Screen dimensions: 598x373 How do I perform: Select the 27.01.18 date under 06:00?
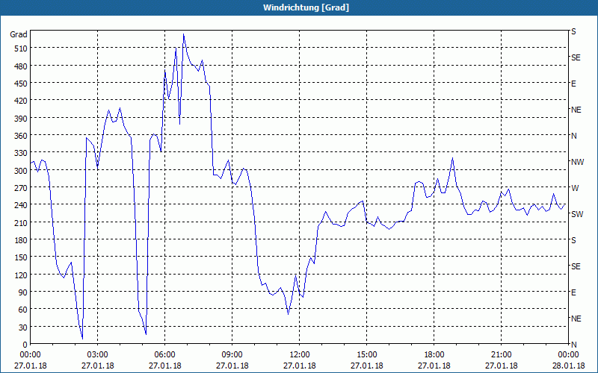(164, 366)
